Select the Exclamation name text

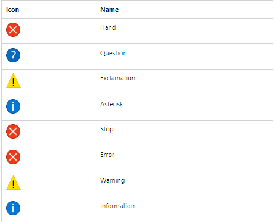click(117, 78)
